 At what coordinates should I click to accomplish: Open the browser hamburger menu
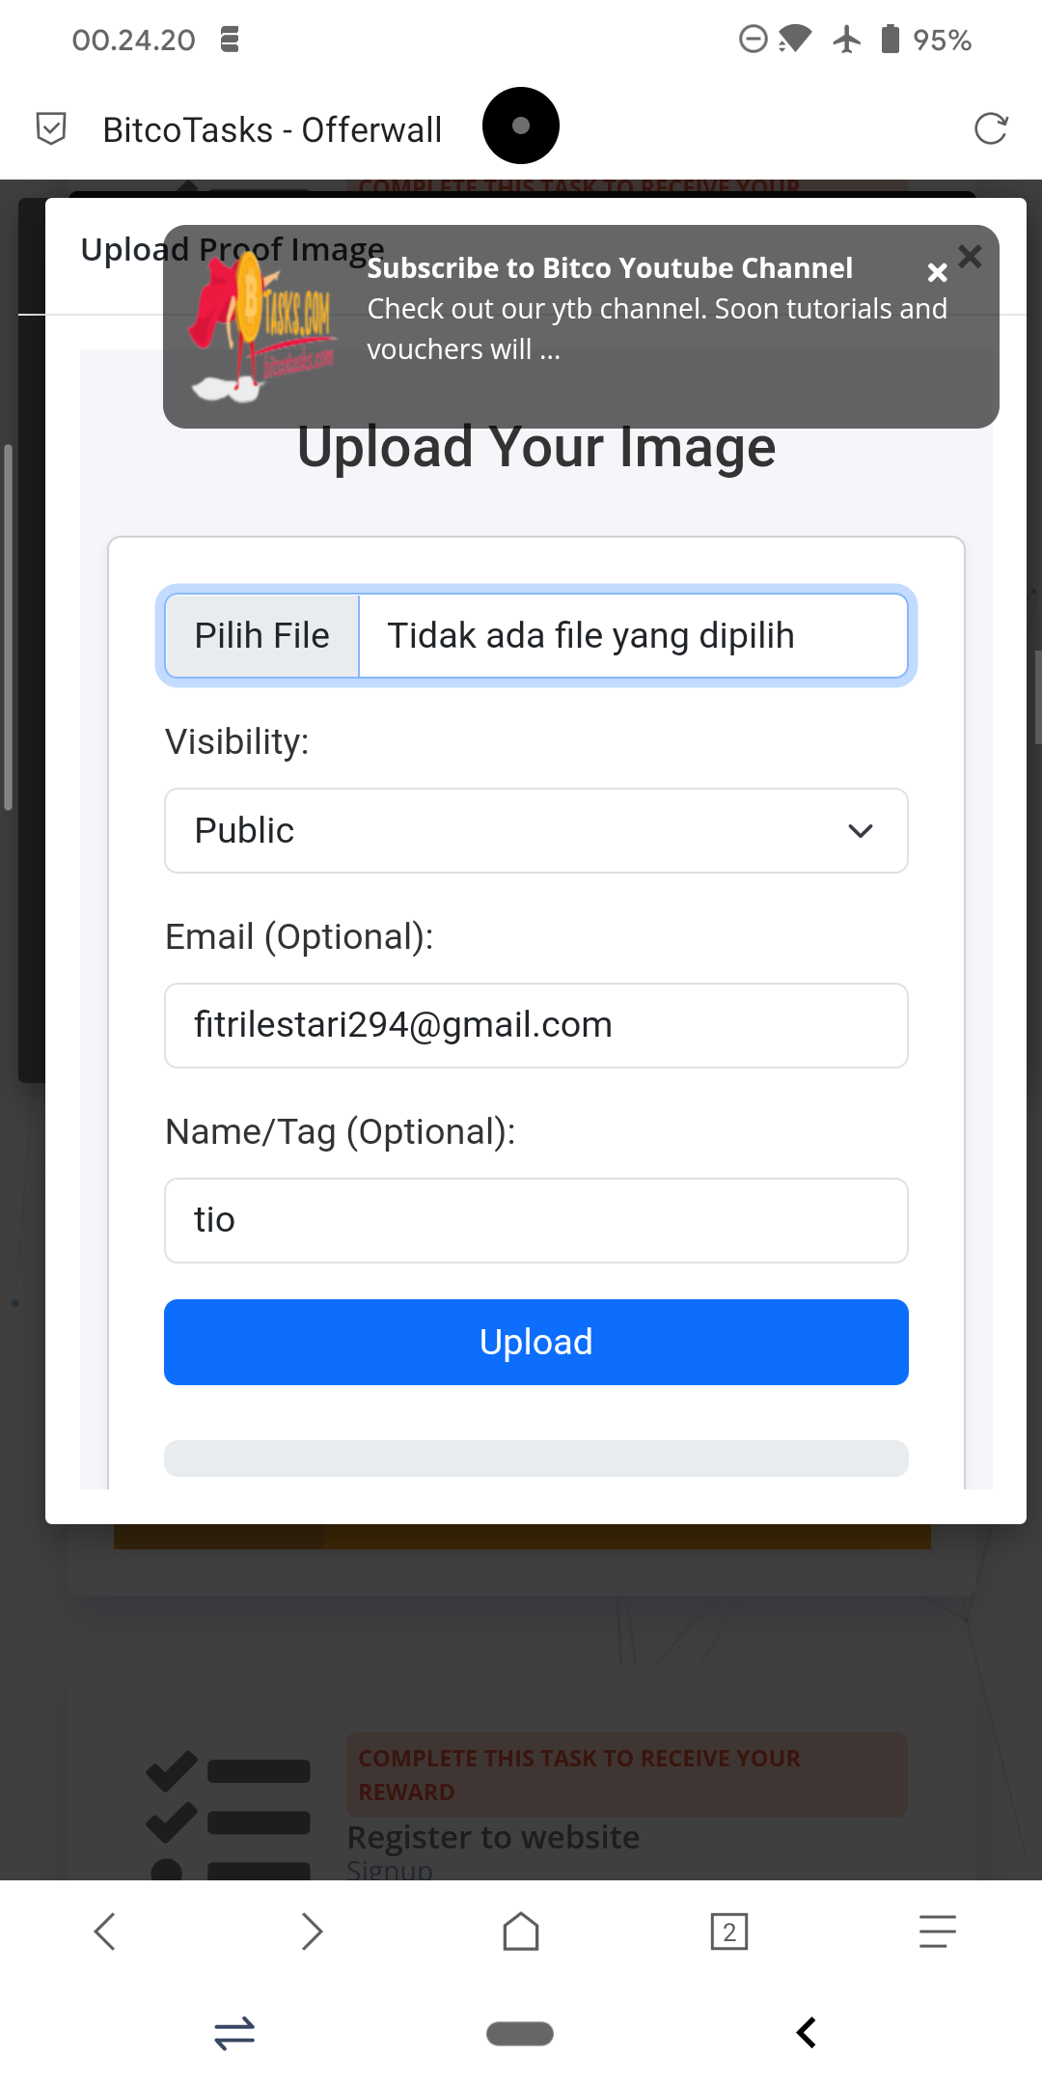pos(937,1932)
